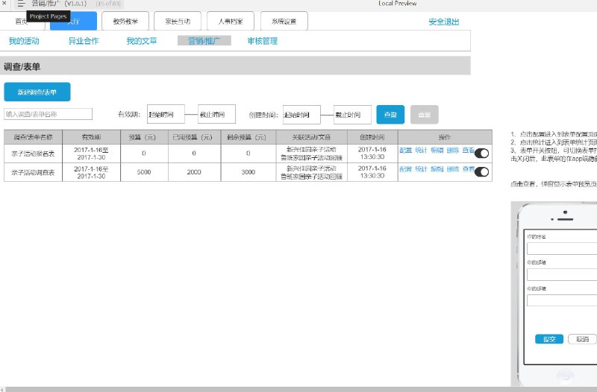Close the preview sidebar with X icon
The image size is (597, 392).
pyautogui.click(x=4, y=3)
